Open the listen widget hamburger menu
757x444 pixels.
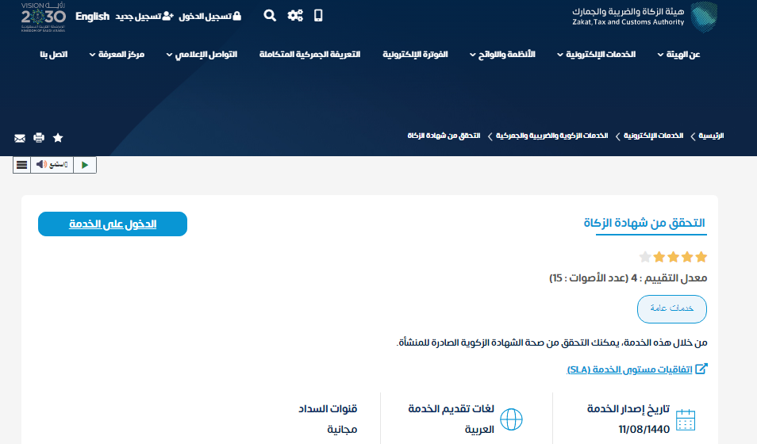point(22,165)
